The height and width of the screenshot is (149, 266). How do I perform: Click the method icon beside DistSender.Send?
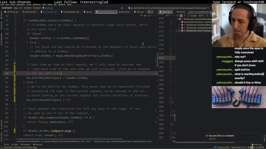coord(182,31)
